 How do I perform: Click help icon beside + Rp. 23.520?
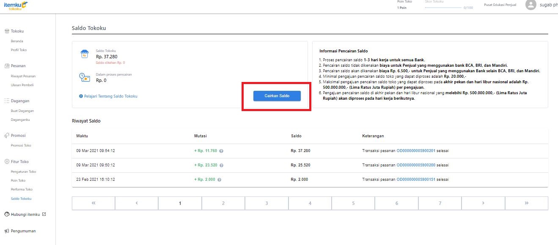221,165
